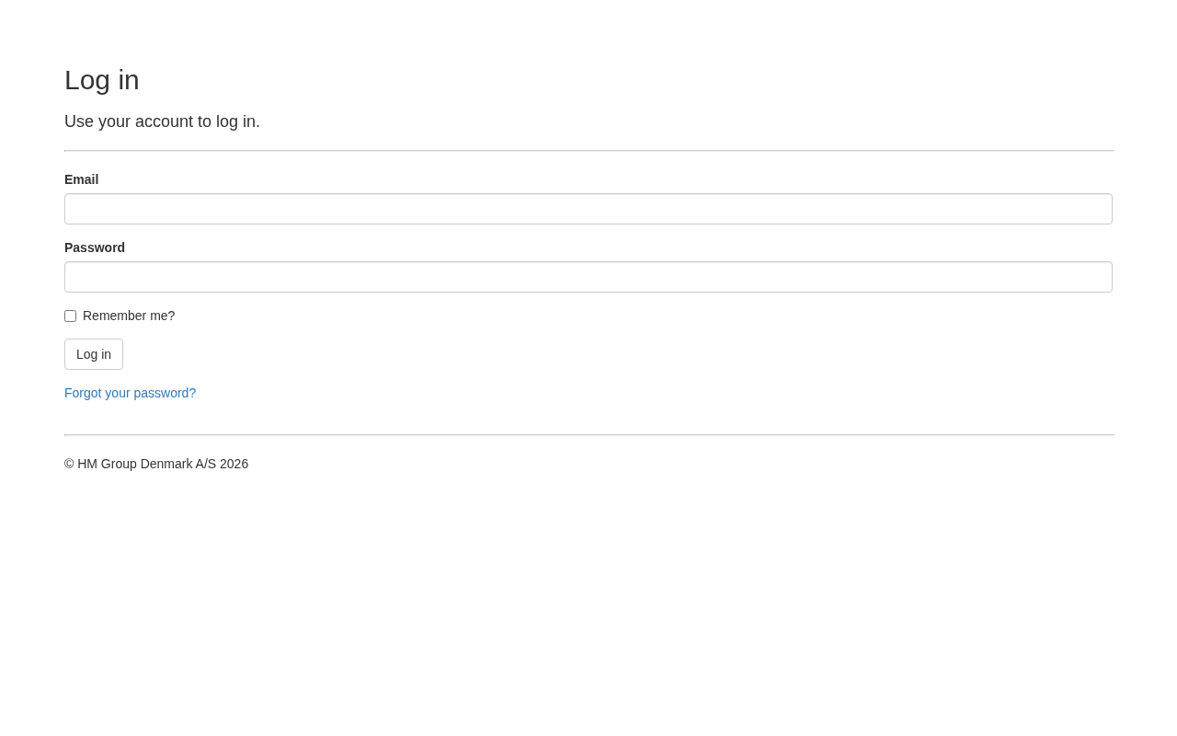The height and width of the screenshot is (736, 1177).
Task: Place the cursor in the Password textbox
Action: click(x=588, y=277)
